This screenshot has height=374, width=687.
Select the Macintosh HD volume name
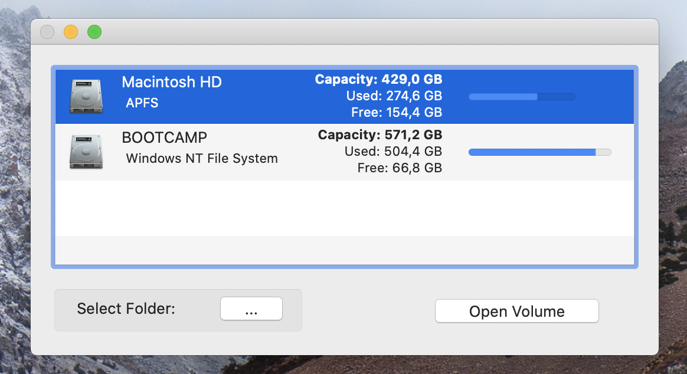(x=172, y=82)
